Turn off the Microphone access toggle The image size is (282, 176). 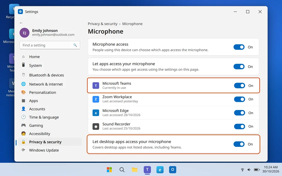coord(239,47)
